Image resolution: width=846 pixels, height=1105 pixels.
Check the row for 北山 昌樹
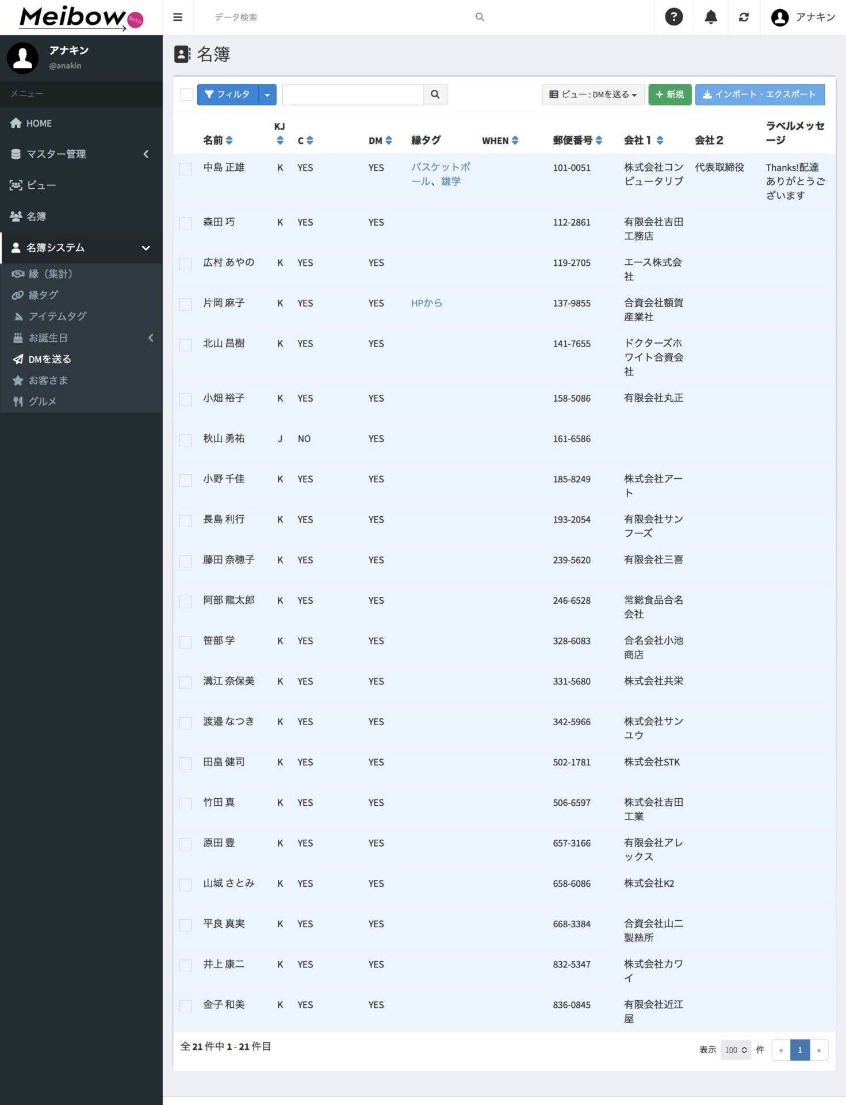pyautogui.click(x=185, y=345)
